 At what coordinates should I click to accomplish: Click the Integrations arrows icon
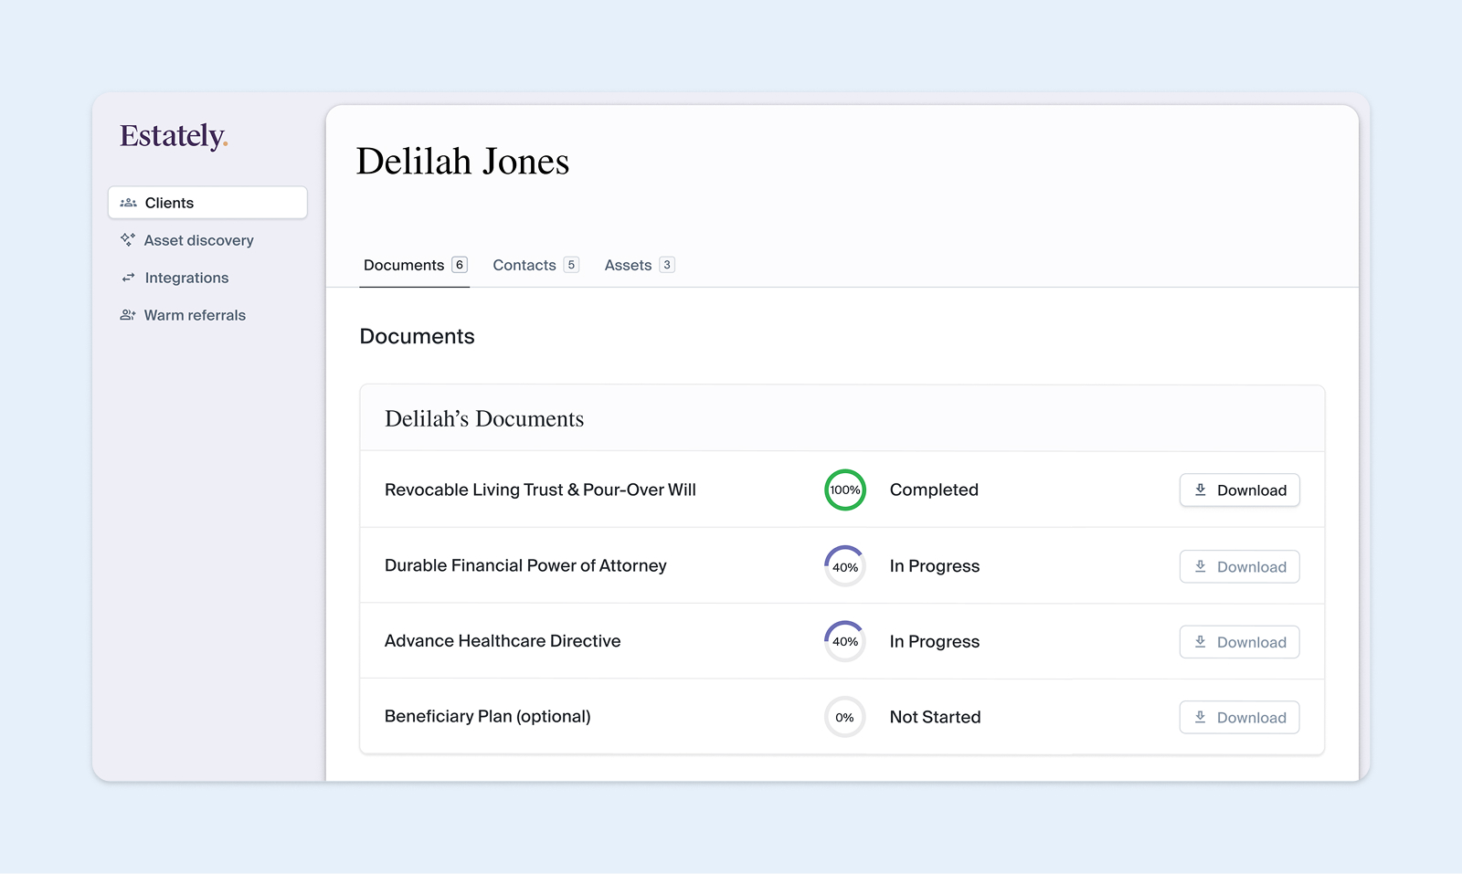(x=129, y=278)
